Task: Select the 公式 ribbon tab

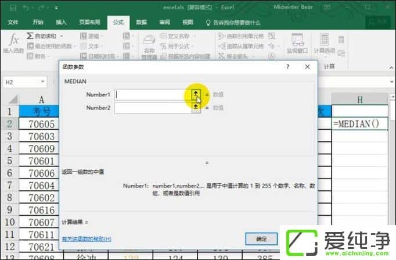Action: tap(118, 22)
